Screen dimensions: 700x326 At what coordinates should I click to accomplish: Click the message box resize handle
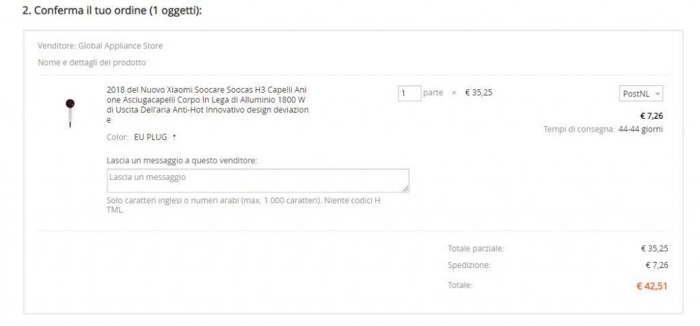[405, 189]
